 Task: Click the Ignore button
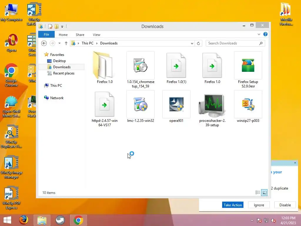coord(259,205)
